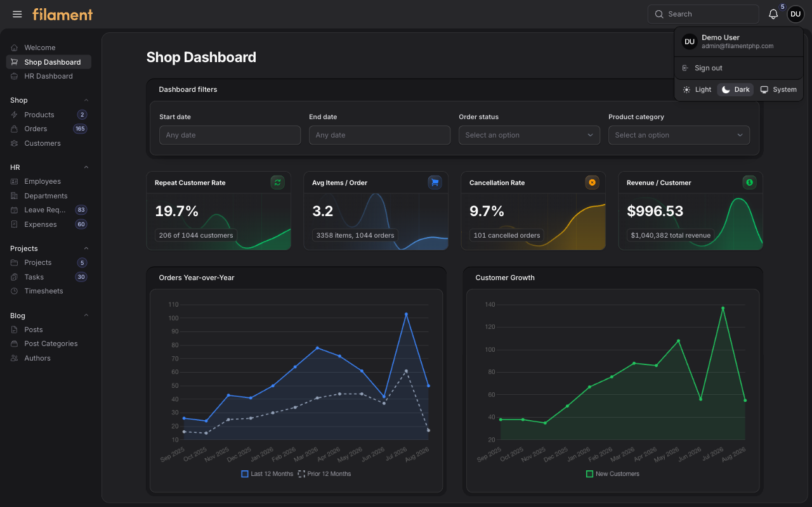The width and height of the screenshot is (812, 507).
Task: Open the notifications bell icon
Action: click(773, 14)
